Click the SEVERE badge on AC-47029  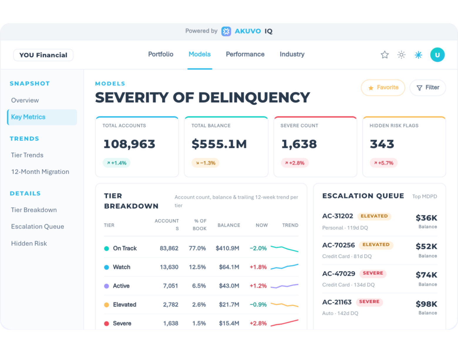tap(373, 273)
